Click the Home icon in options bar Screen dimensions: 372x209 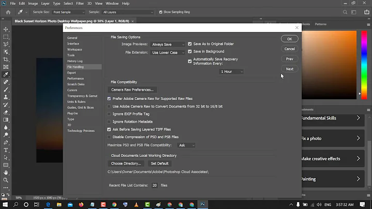coord(8,12)
